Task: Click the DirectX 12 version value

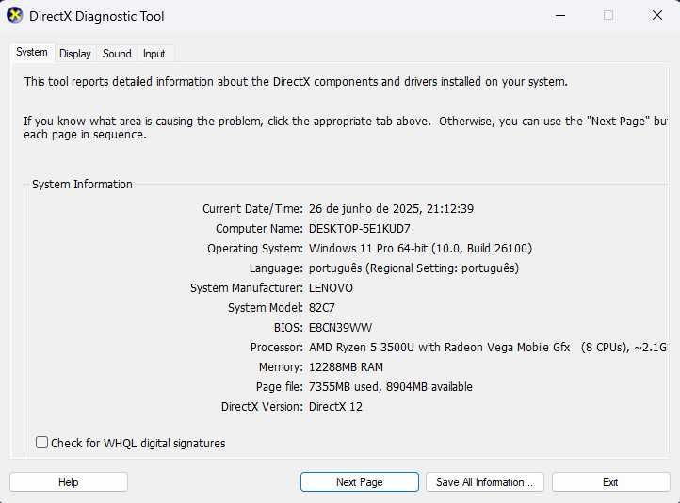Action: tap(335, 407)
